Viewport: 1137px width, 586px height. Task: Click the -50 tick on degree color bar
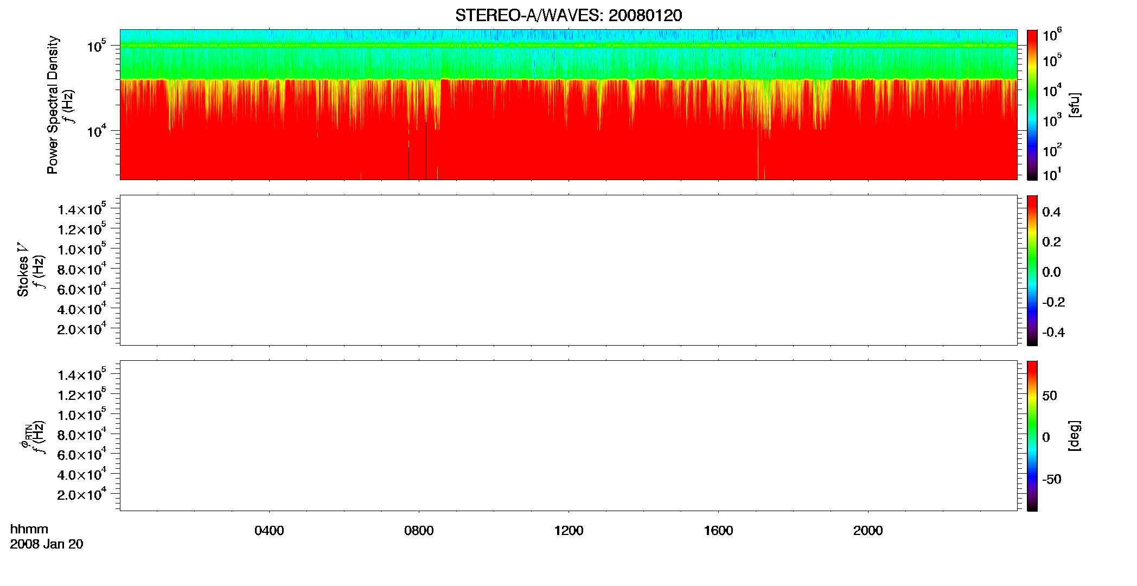[1052, 480]
